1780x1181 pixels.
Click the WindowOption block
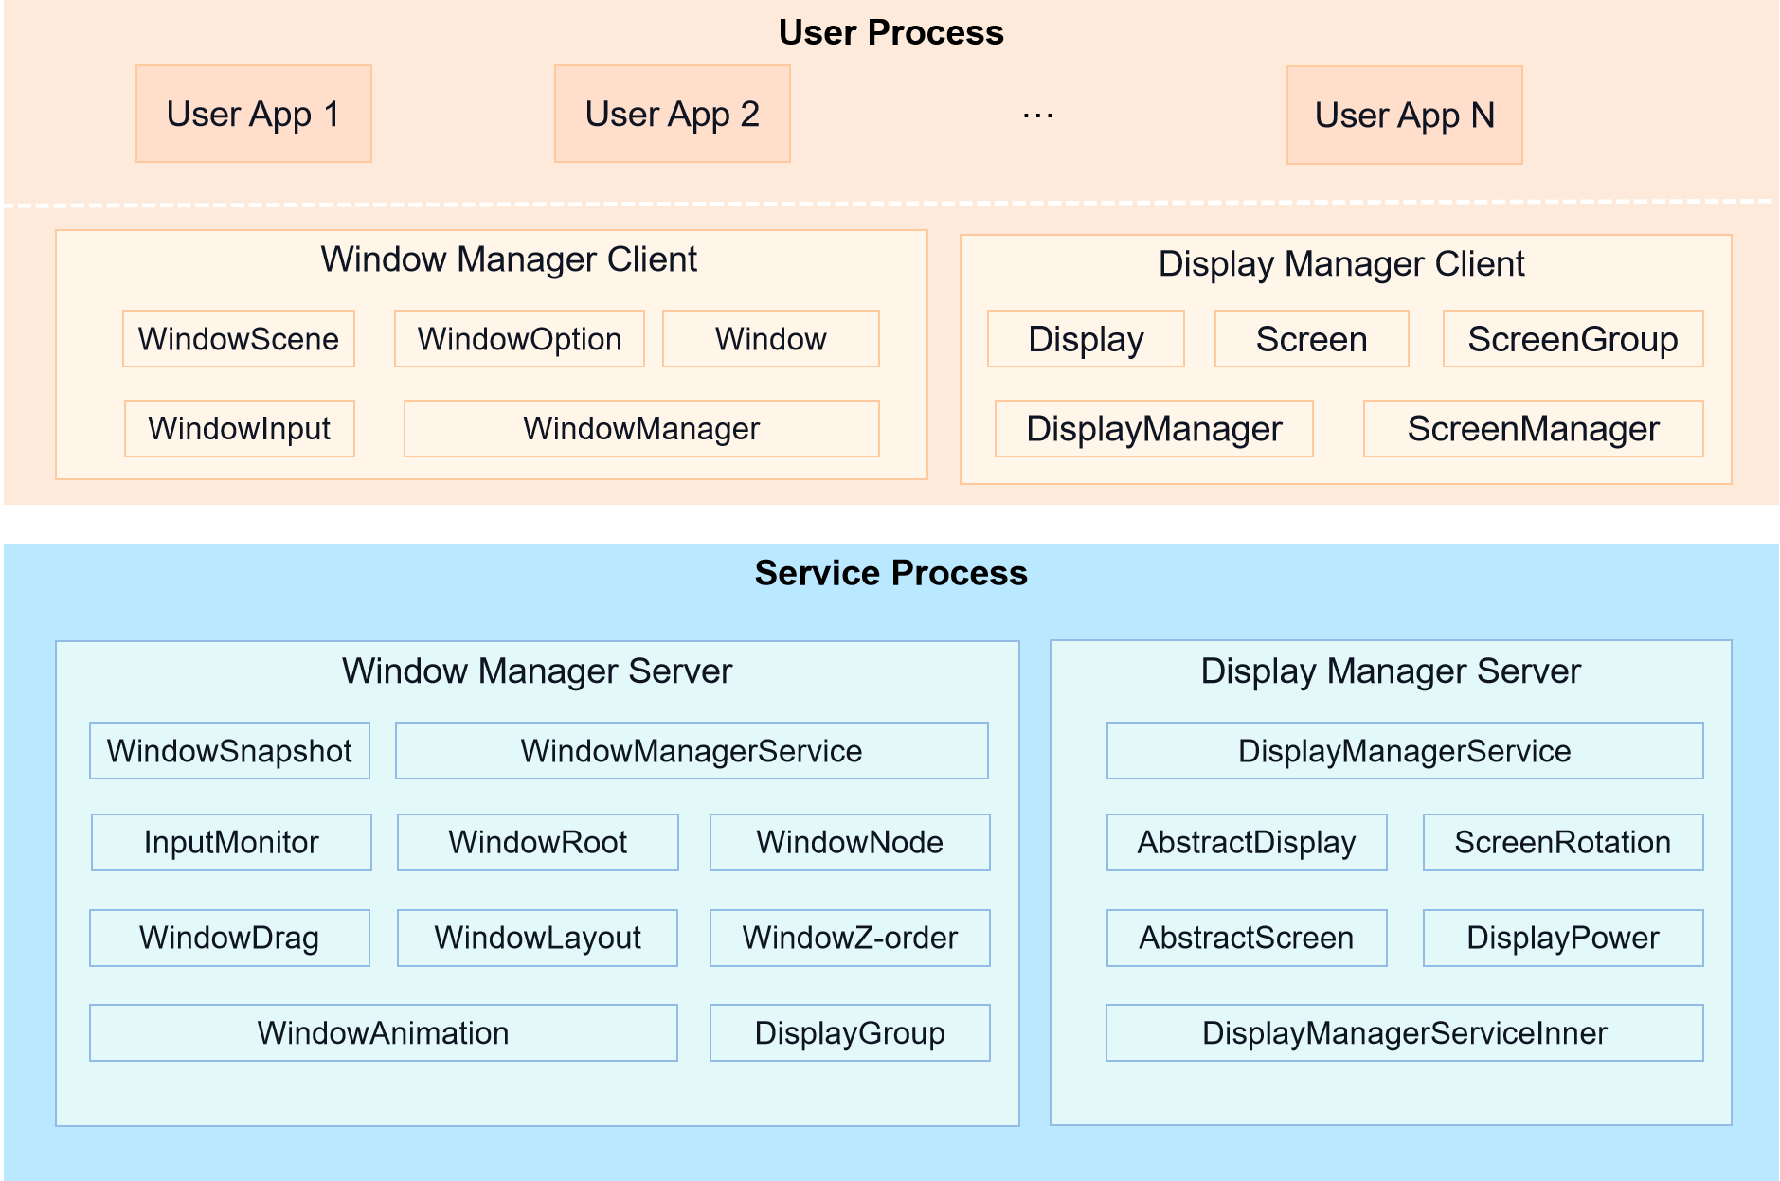[x=519, y=339]
